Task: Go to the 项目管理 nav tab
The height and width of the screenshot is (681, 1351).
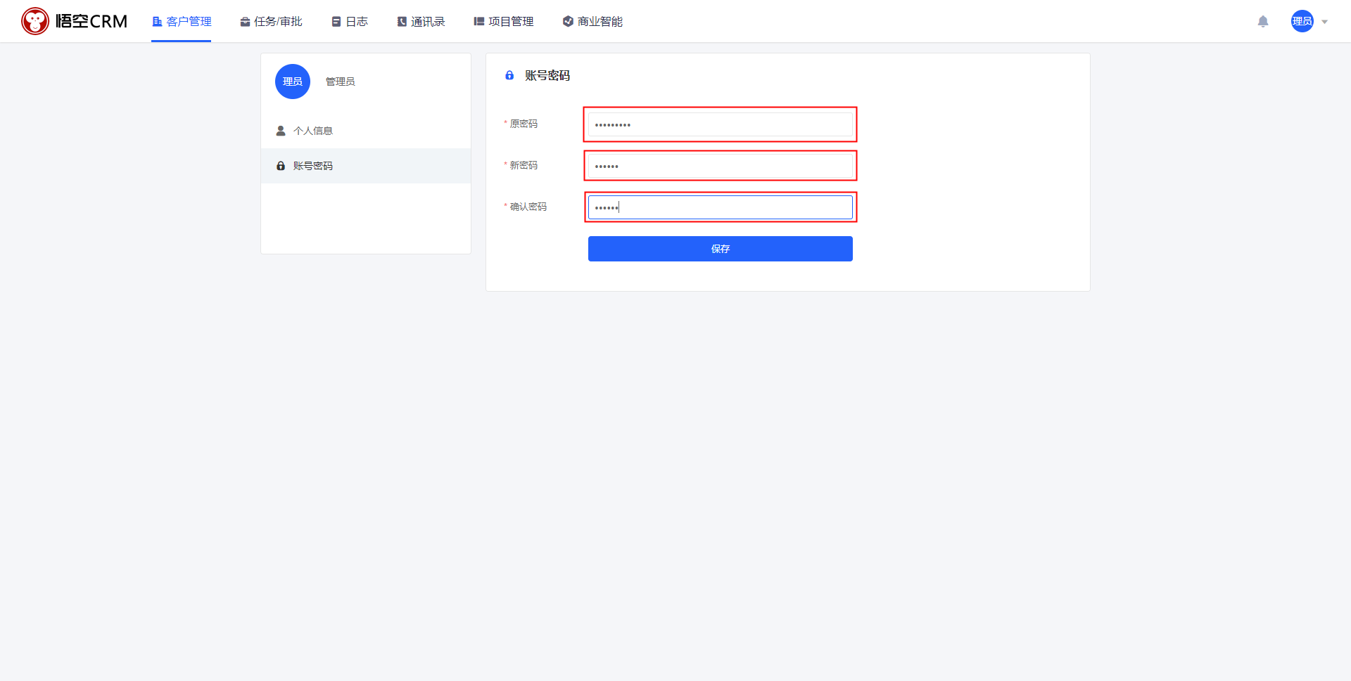Action: pos(504,22)
